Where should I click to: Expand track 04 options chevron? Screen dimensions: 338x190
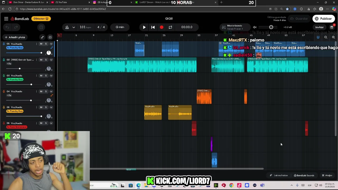51,91
